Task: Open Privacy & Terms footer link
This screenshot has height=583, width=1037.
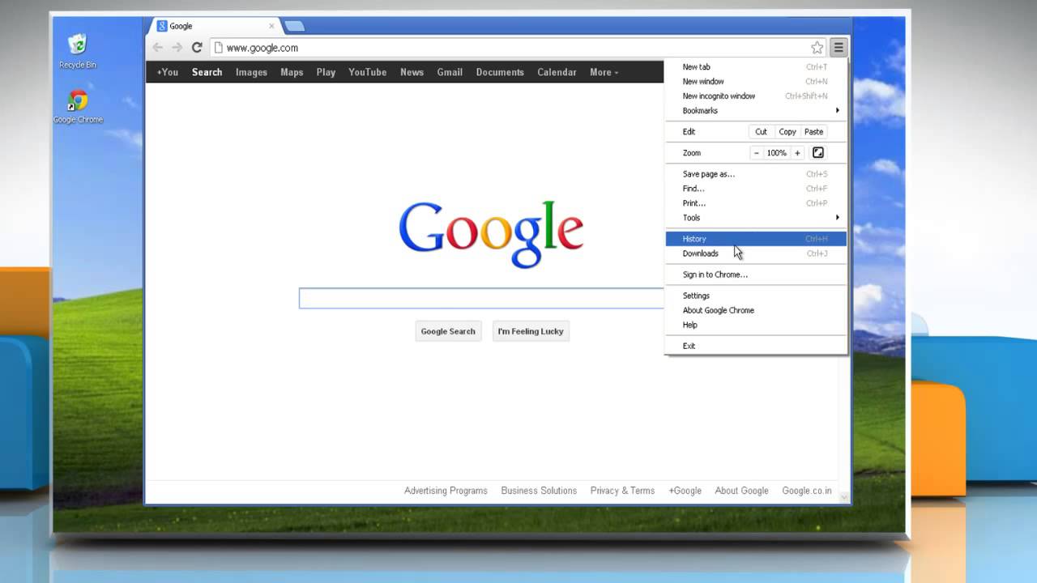Action: (x=622, y=491)
